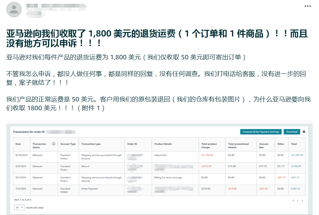Go to next page arrow
This screenshot has width=319, height=215.
302,201
